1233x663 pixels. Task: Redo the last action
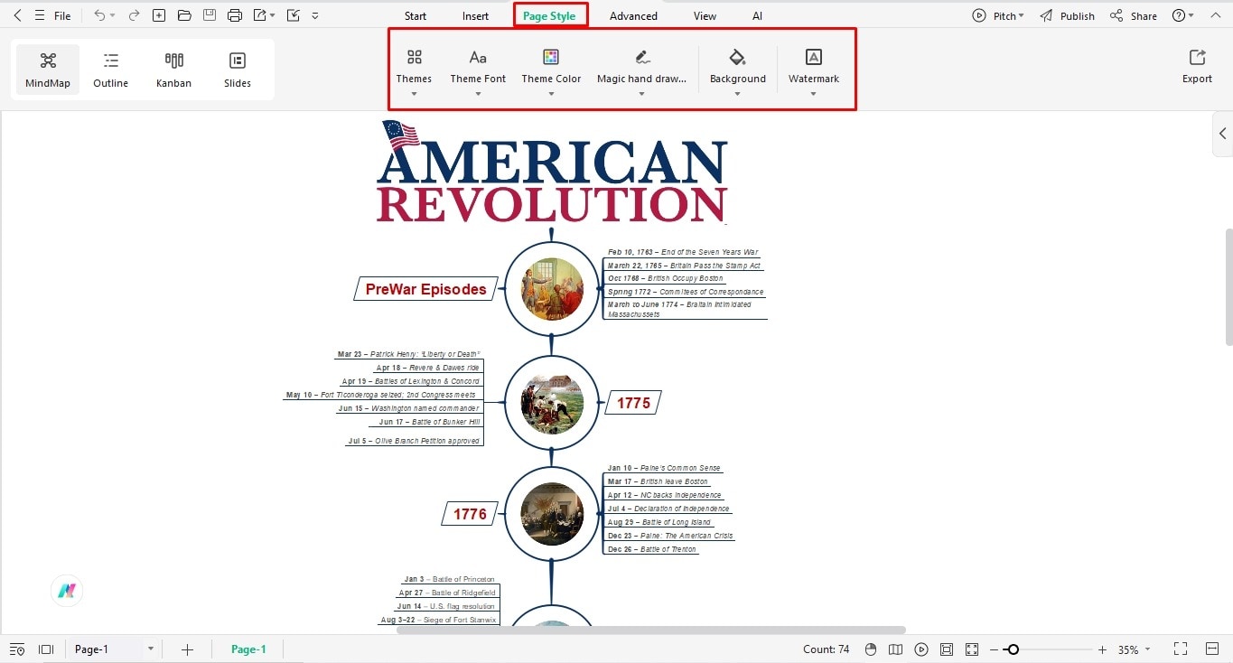(134, 15)
